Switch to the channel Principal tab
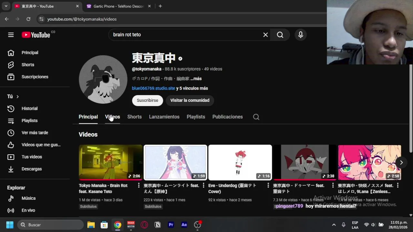This screenshot has width=413, height=232. pyautogui.click(x=88, y=117)
